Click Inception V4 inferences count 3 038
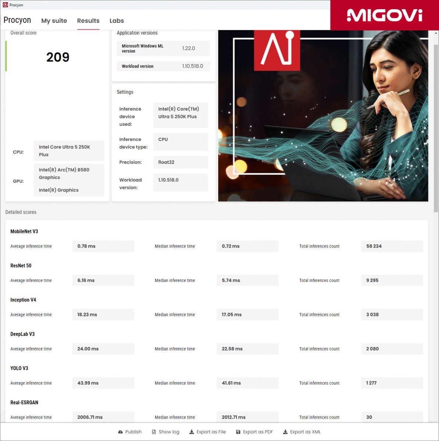 coord(392,315)
